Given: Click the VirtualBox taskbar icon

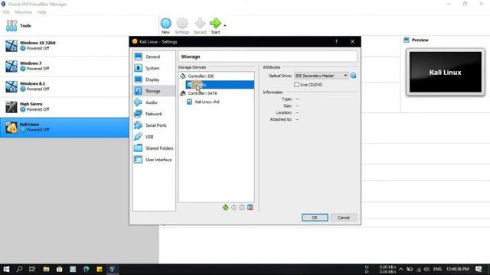Looking at the screenshot, I should pyautogui.click(x=113, y=269).
